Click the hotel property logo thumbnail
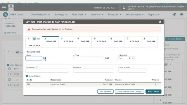 11,8
